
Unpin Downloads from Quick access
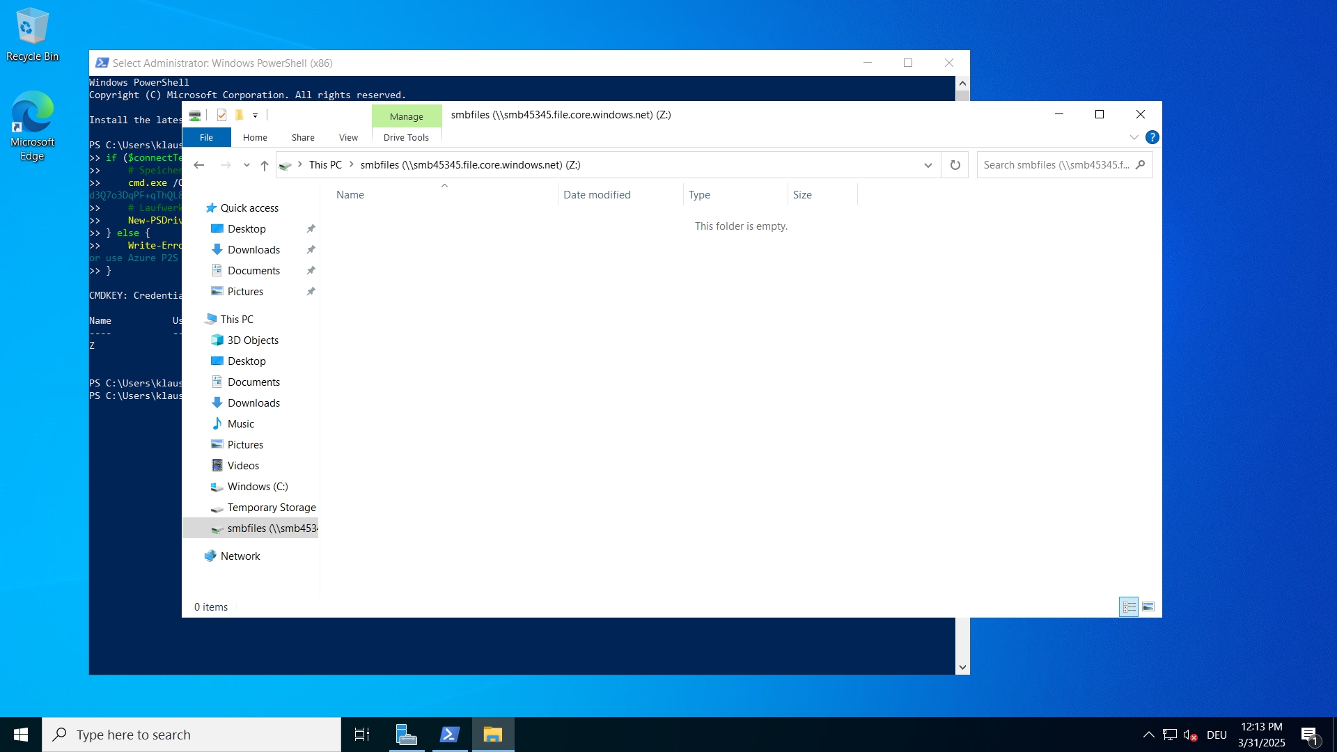click(x=311, y=249)
